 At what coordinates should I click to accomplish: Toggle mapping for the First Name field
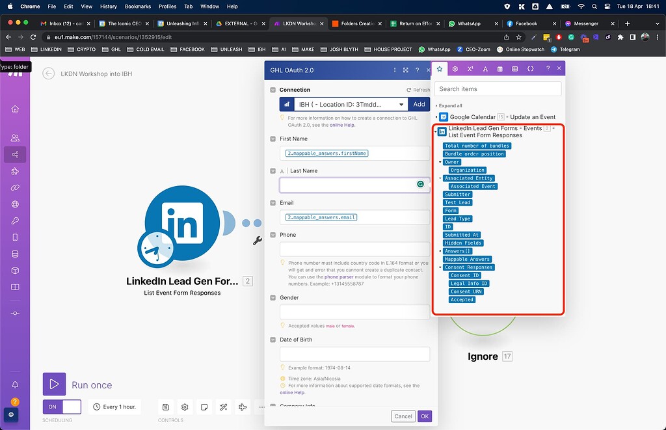(x=273, y=139)
